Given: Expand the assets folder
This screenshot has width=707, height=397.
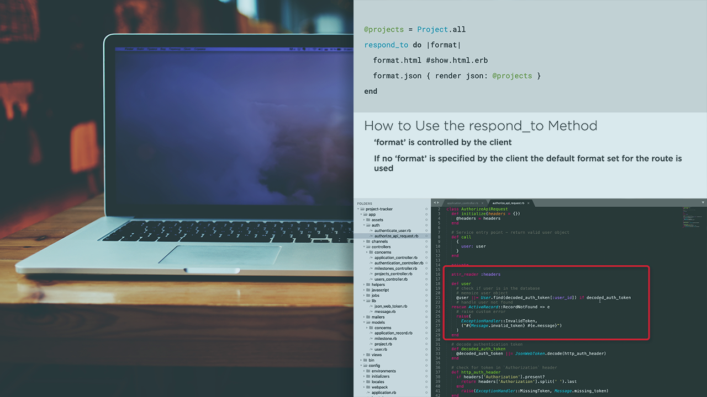Looking at the screenshot, I should pos(364,220).
